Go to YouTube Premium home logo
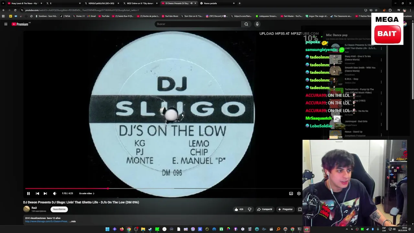The width and height of the screenshot is (414, 233). coord(21,24)
